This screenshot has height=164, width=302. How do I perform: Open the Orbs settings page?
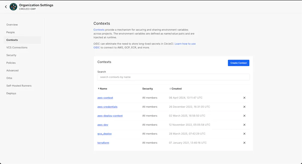[x=9, y=78]
